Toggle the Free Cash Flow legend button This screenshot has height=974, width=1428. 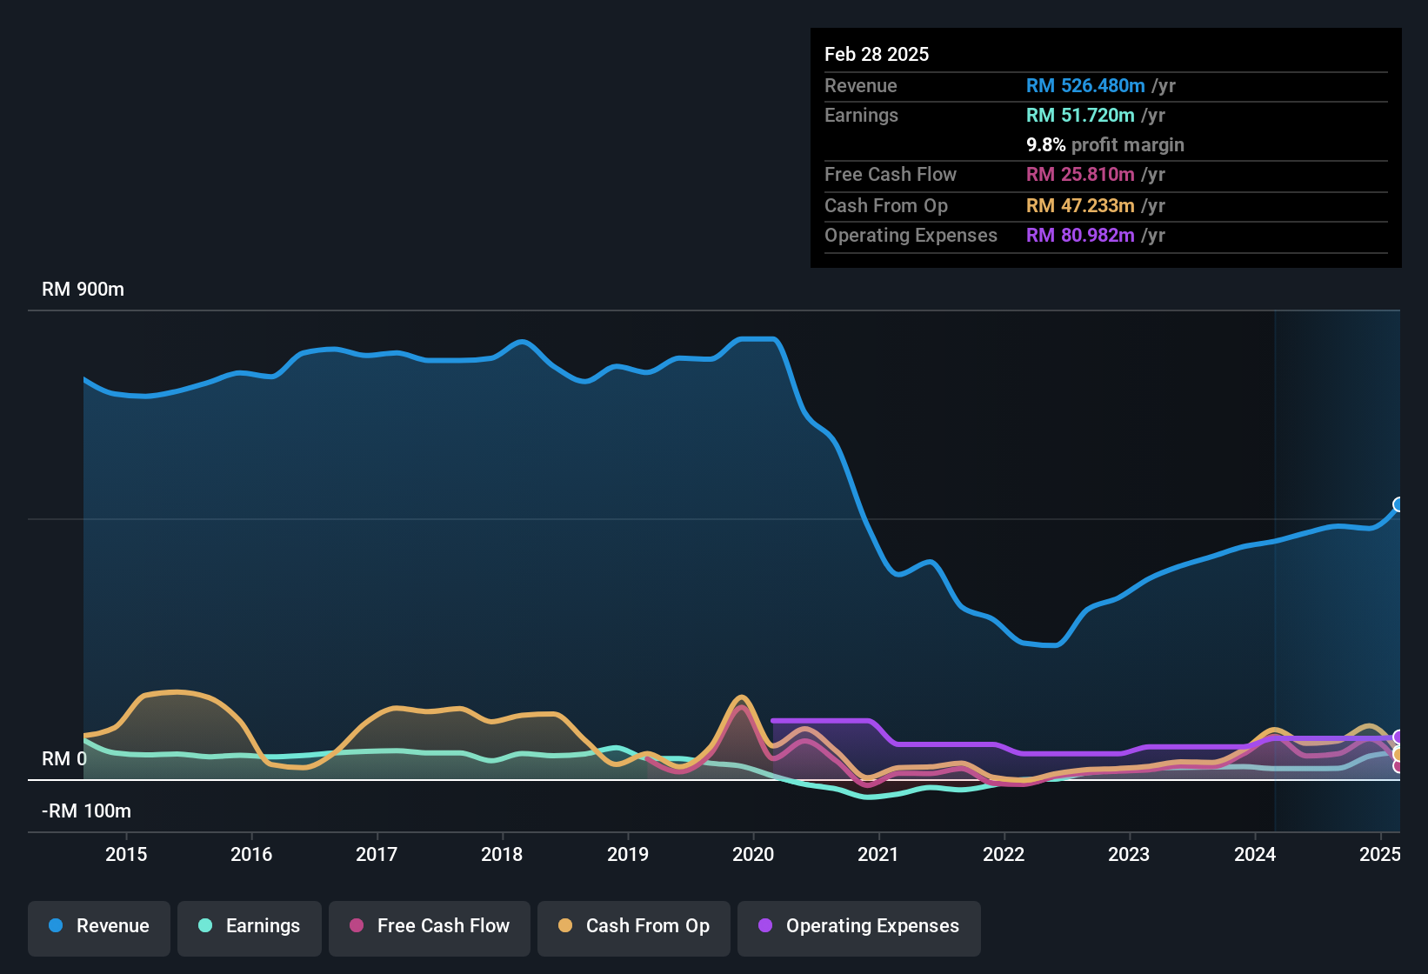430,928
